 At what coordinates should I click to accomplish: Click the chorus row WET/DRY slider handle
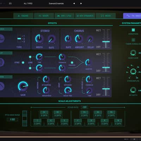[x=106, y=42]
